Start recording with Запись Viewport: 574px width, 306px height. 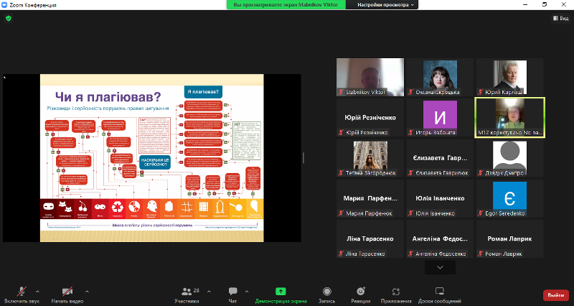(327, 295)
